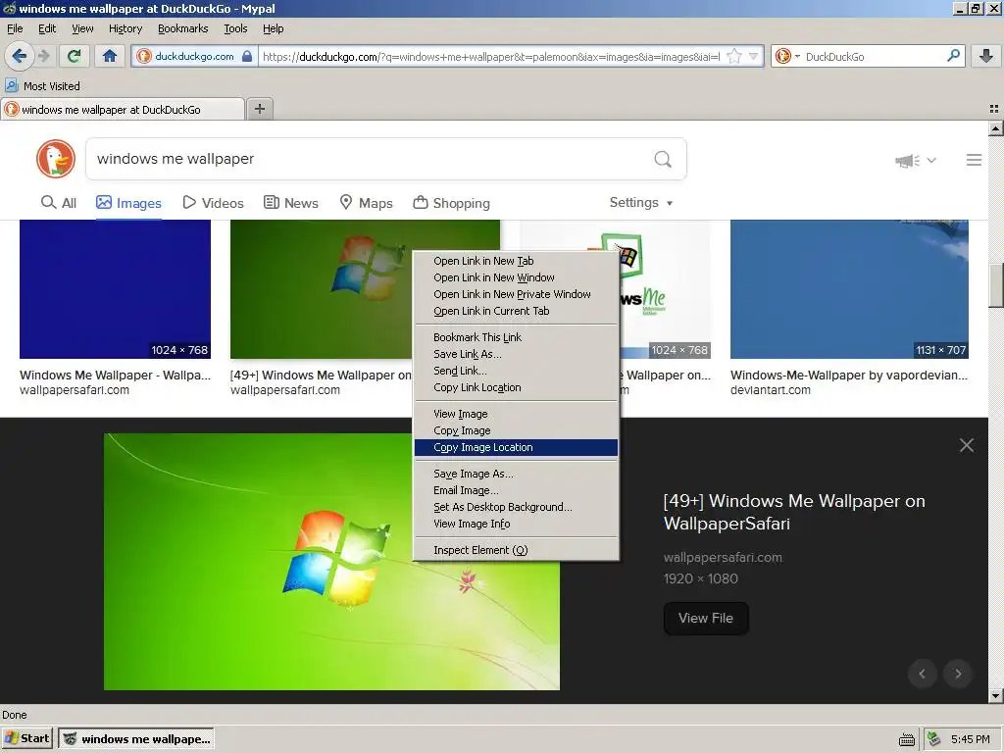Select Save Image As...

pyautogui.click(x=516, y=474)
